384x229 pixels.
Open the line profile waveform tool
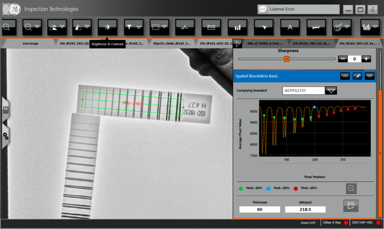[185, 27]
